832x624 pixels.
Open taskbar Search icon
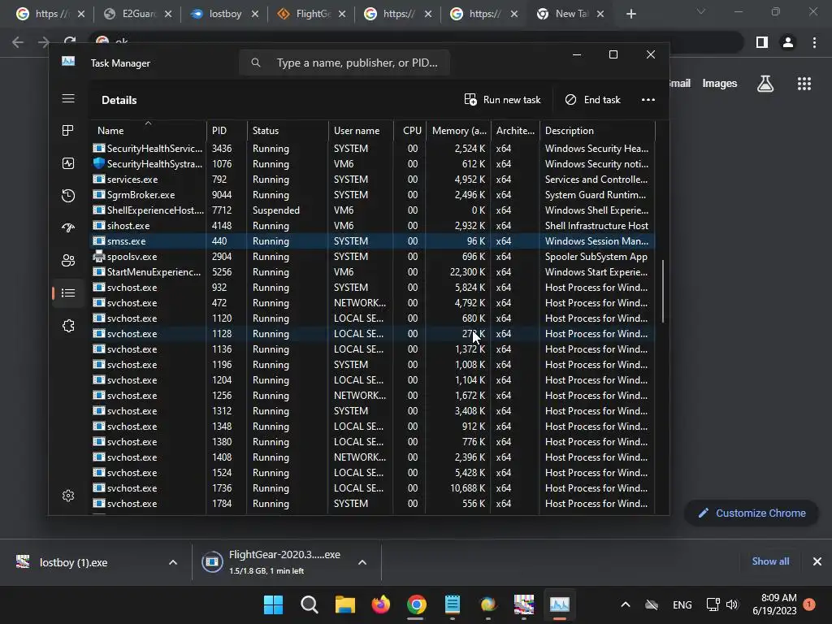[310, 604]
